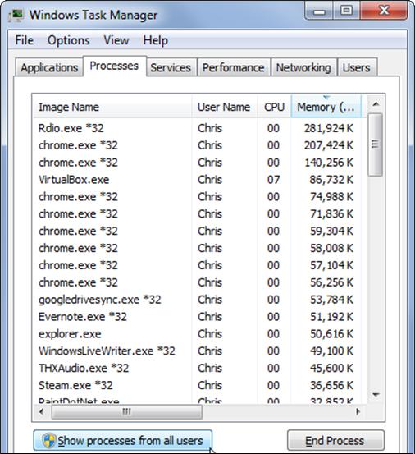
Task: Click Chris user name in Rdio.exe row
Action: 210,128
